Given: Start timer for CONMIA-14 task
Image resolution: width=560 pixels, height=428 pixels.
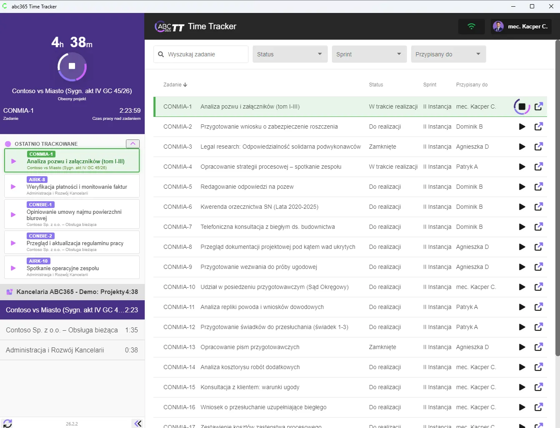Looking at the screenshot, I should [x=522, y=367].
